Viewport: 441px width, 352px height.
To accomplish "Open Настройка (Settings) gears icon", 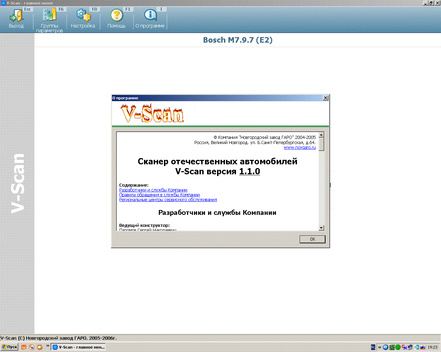I will [x=83, y=16].
